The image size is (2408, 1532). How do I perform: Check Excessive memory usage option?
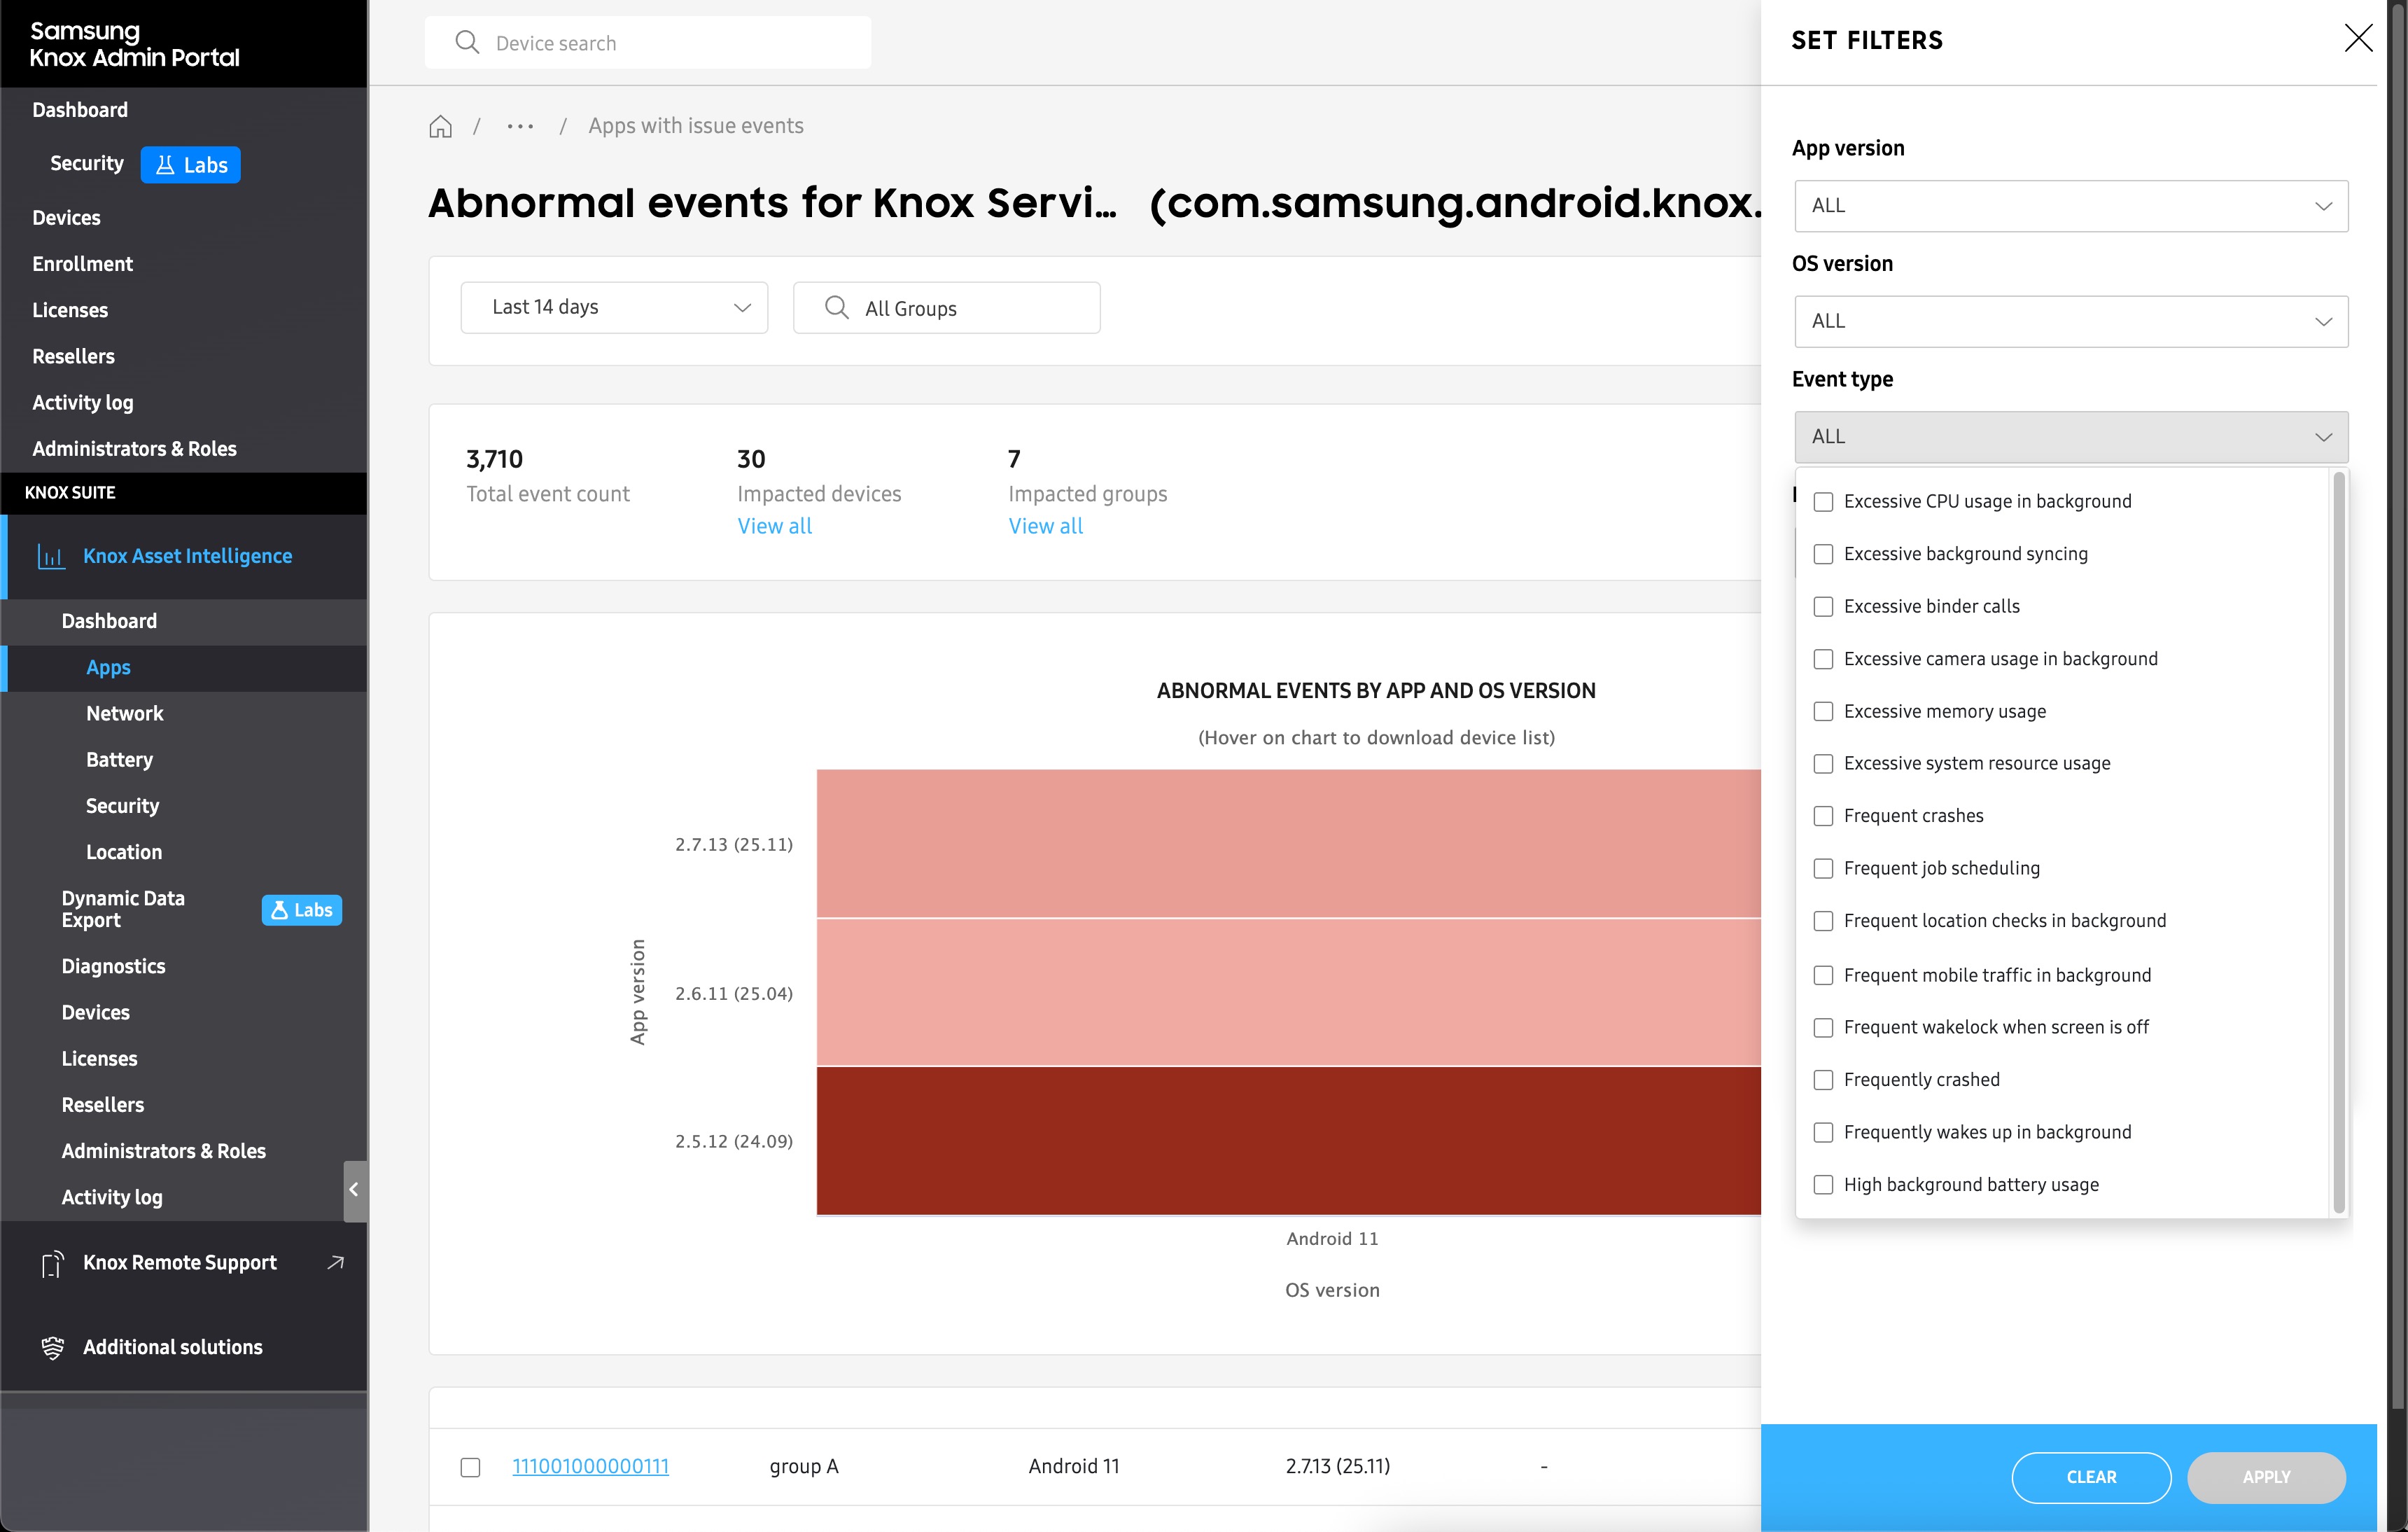(1823, 711)
